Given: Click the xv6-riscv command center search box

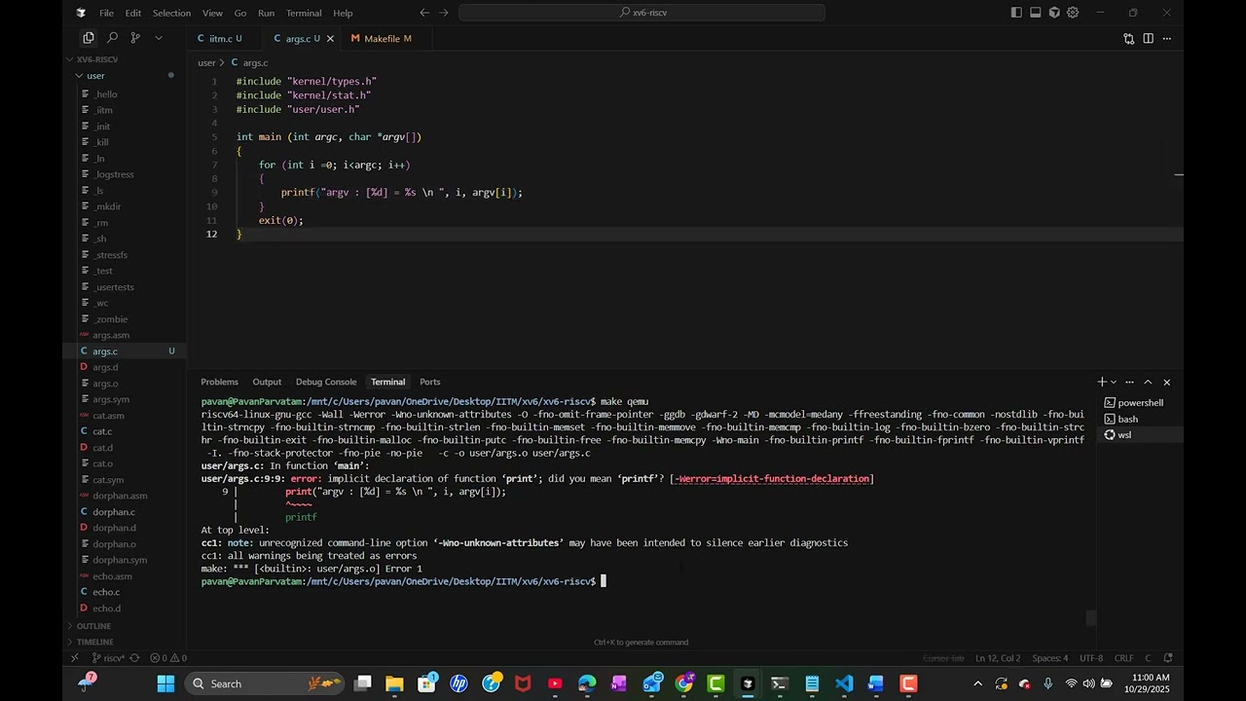Looking at the screenshot, I should 641,13.
